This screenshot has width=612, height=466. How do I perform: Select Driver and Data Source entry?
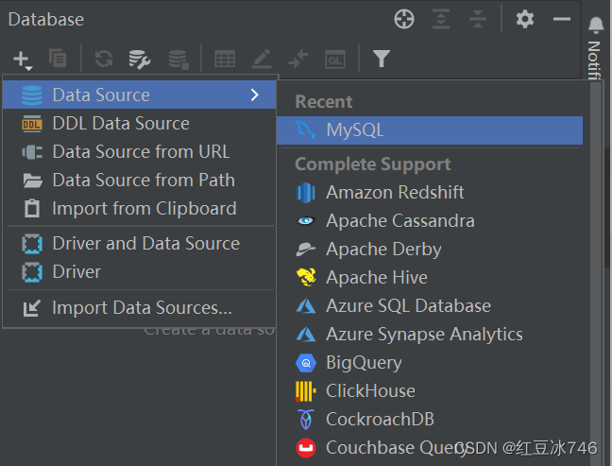(x=140, y=243)
